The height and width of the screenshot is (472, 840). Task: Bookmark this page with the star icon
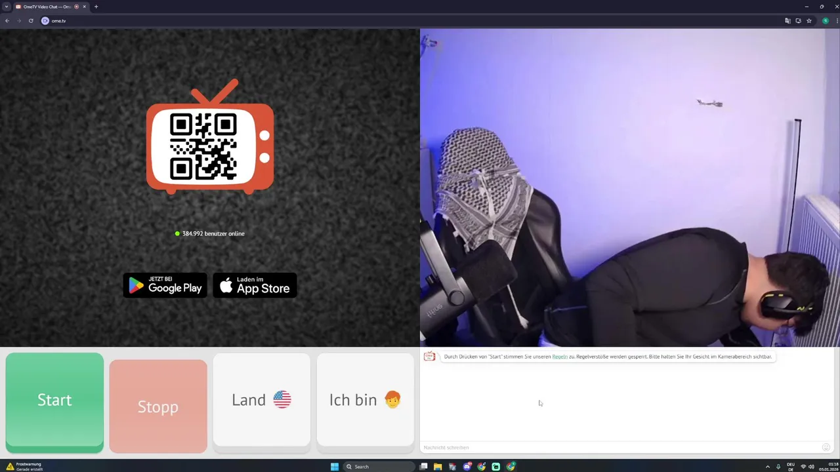click(809, 21)
